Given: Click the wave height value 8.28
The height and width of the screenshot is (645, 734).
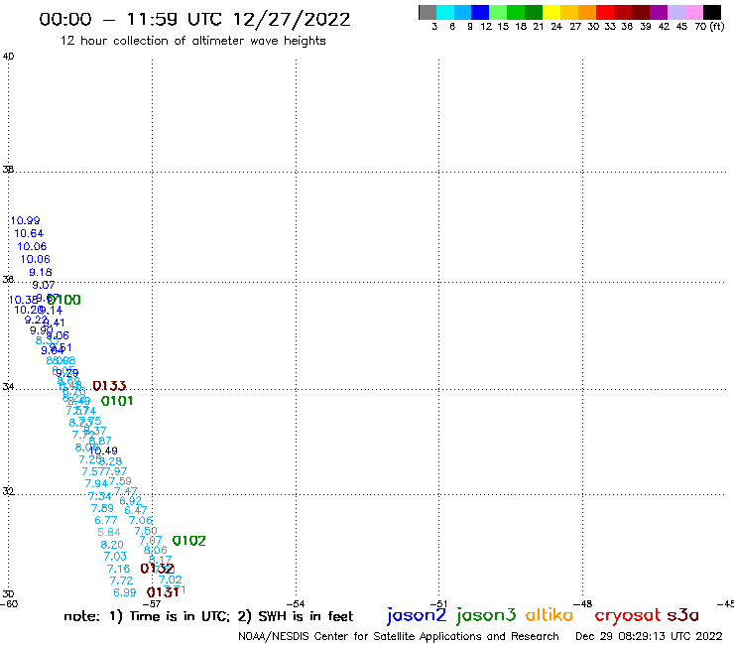Looking at the screenshot, I should (110, 461).
